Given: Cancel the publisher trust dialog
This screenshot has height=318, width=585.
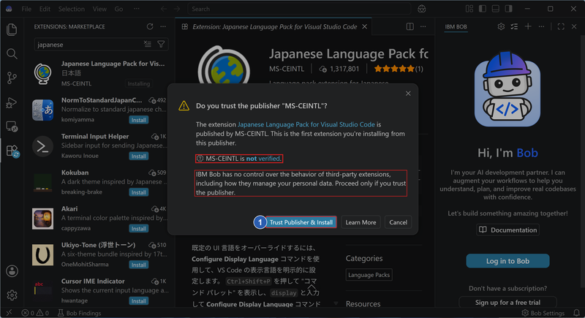Looking at the screenshot, I should coord(398,222).
